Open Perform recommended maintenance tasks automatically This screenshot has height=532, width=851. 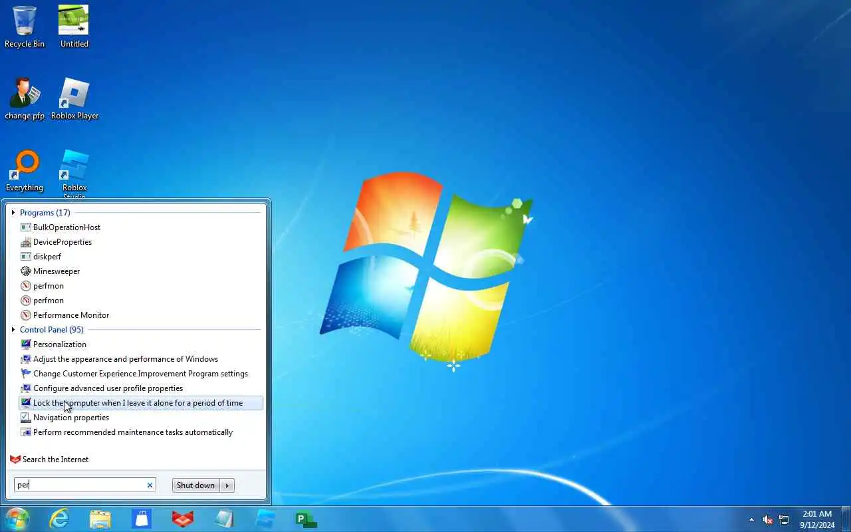coord(141,432)
